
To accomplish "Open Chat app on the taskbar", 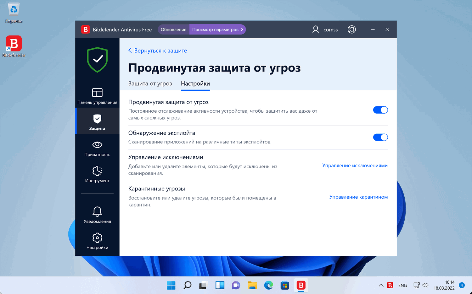I will coord(236,285).
